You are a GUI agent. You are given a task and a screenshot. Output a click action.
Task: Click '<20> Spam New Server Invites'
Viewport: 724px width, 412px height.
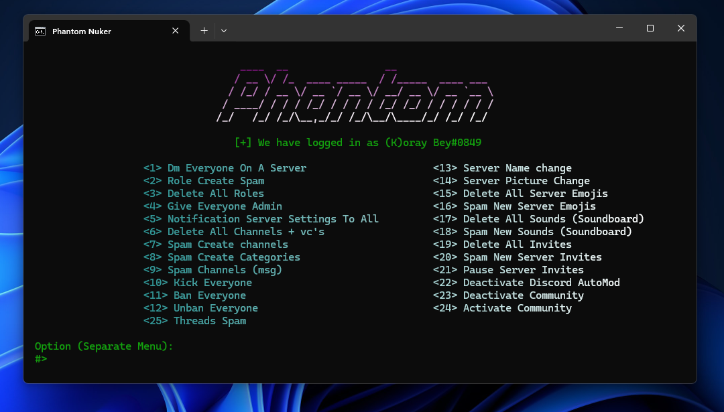click(x=517, y=257)
